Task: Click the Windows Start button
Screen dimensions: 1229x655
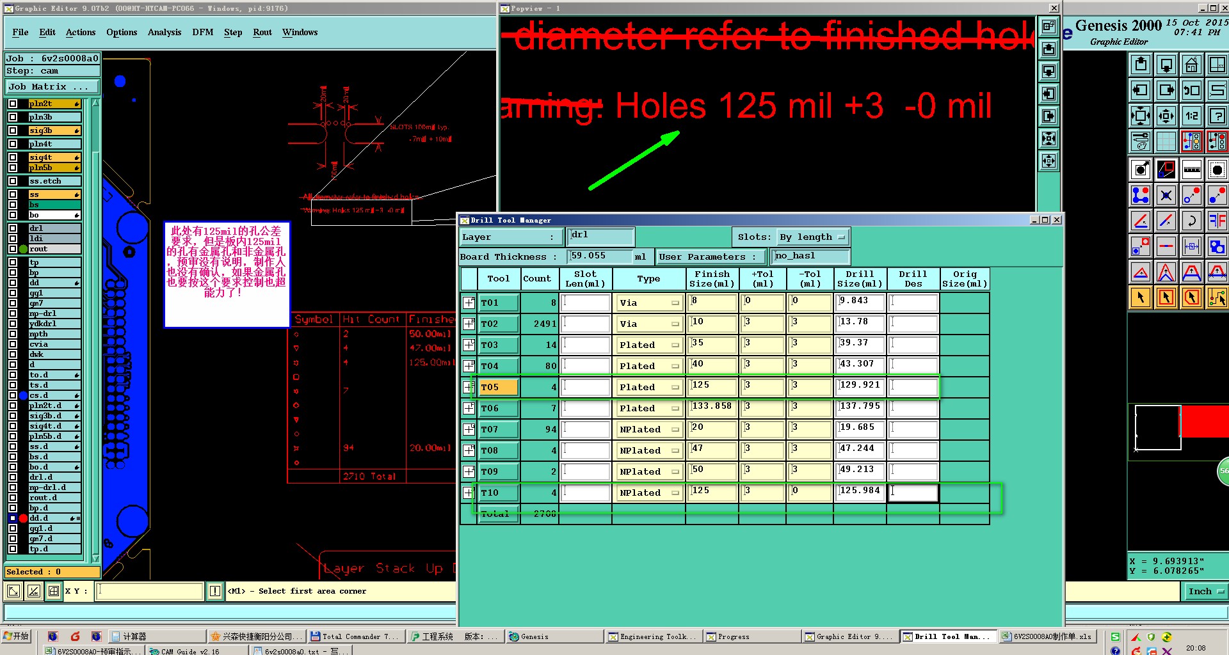Action: (x=17, y=636)
